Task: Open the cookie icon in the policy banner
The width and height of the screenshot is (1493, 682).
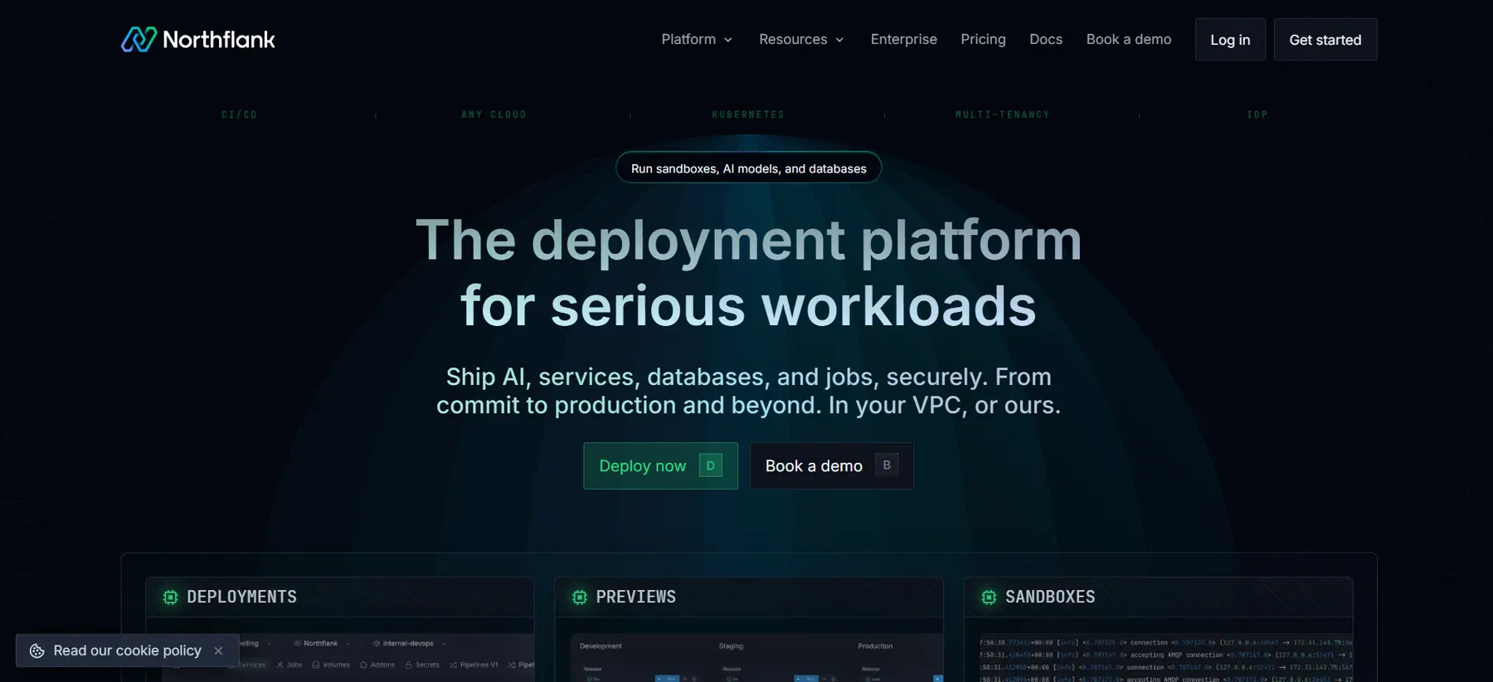Action: [36, 651]
